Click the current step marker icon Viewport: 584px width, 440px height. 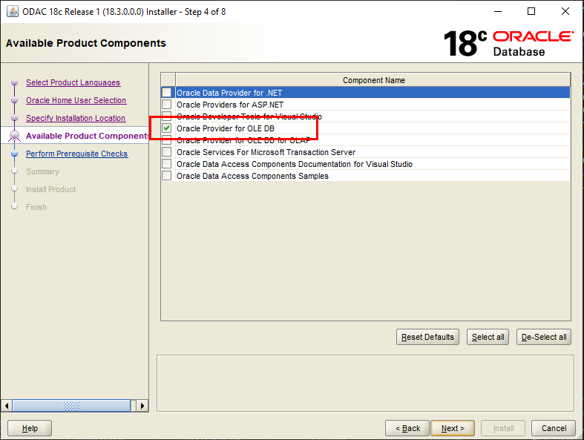point(15,136)
